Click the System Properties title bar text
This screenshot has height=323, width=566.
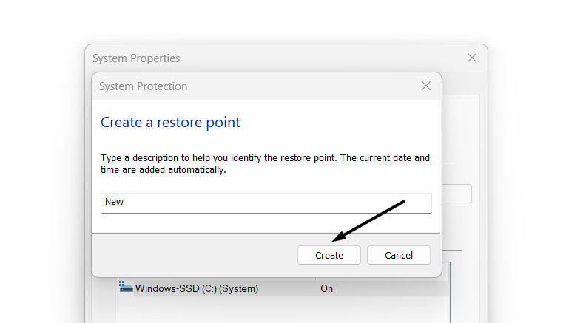(136, 58)
